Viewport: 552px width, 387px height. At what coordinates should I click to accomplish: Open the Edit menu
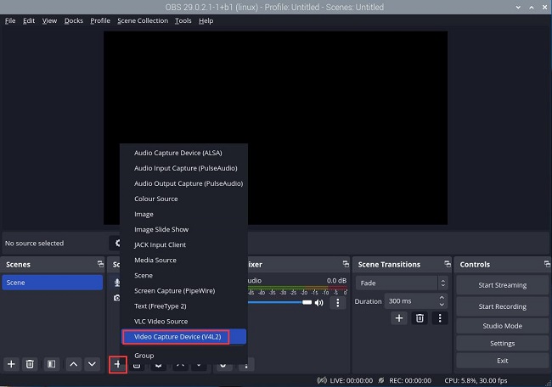tap(29, 20)
